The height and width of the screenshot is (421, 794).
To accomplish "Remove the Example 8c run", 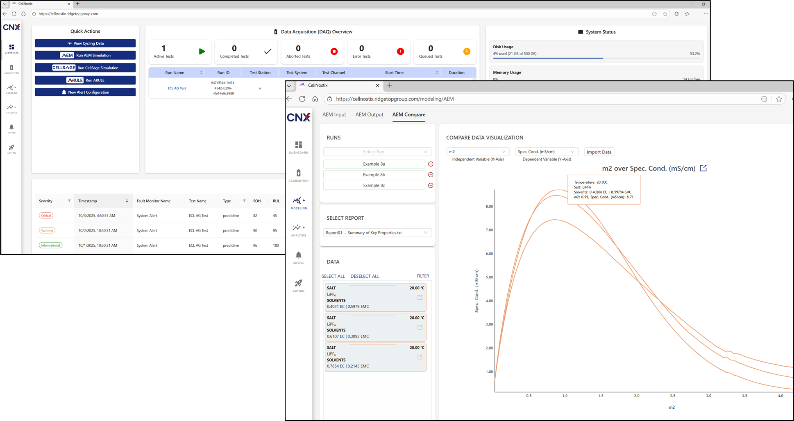I will point(431,185).
